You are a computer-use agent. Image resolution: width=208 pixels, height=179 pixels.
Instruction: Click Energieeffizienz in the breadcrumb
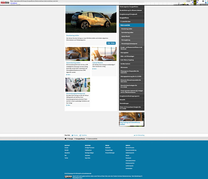coord(80,139)
